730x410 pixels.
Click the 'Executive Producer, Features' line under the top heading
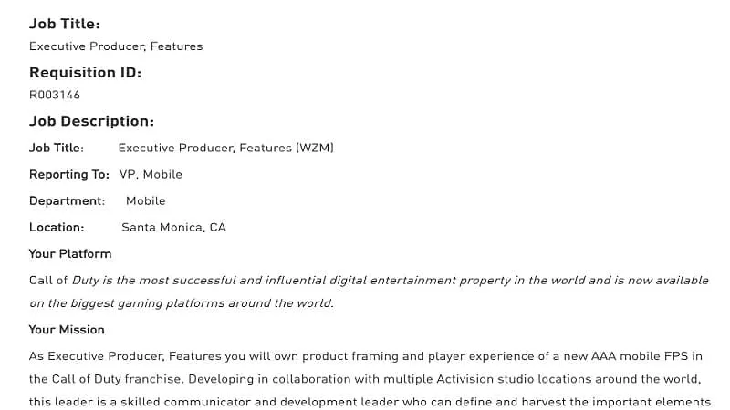coord(116,46)
